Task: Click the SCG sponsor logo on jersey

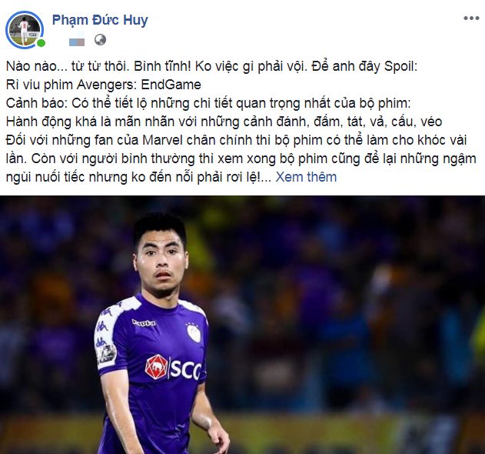Action: point(173,368)
